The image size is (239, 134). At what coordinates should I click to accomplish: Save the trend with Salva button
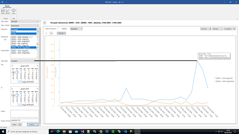pos(17,125)
